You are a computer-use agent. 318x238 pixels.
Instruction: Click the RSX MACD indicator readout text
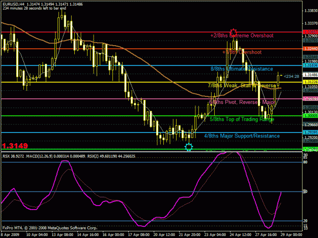click(x=69, y=156)
